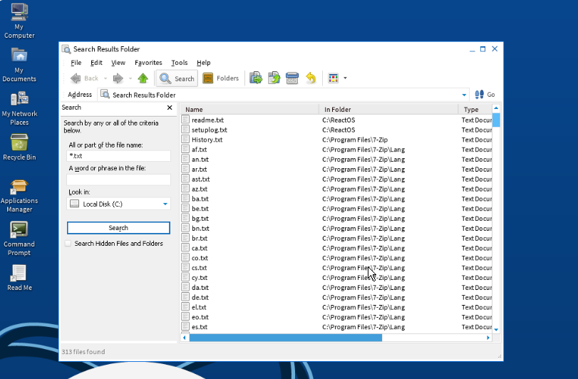Select the eo.txt file

[x=200, y=317]
